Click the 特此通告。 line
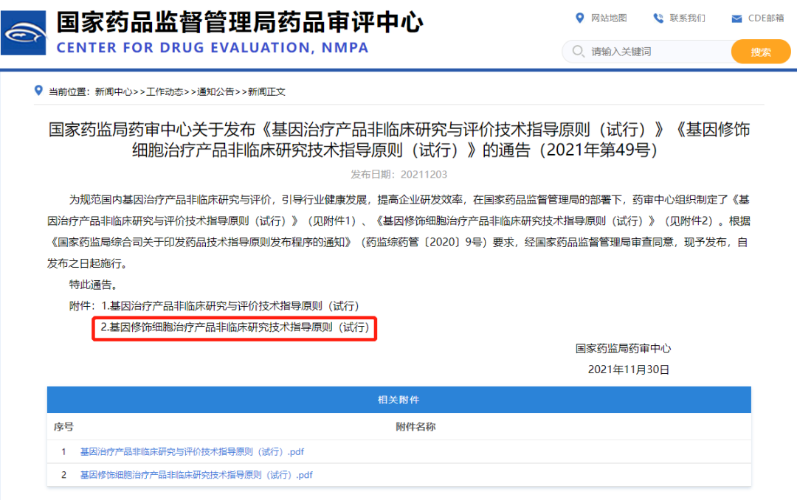 click(x=95, y=285)
